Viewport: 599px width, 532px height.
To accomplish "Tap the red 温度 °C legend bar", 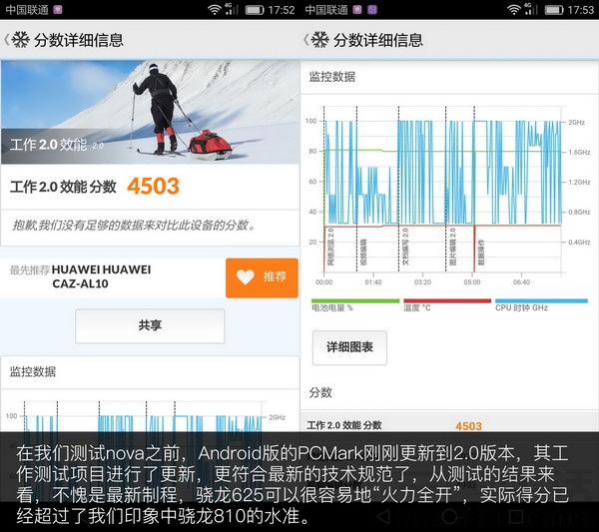I will [447, 301].
